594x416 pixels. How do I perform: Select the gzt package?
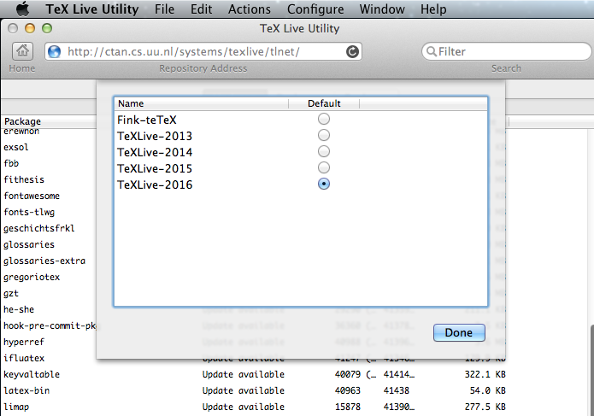coord(11,293)
